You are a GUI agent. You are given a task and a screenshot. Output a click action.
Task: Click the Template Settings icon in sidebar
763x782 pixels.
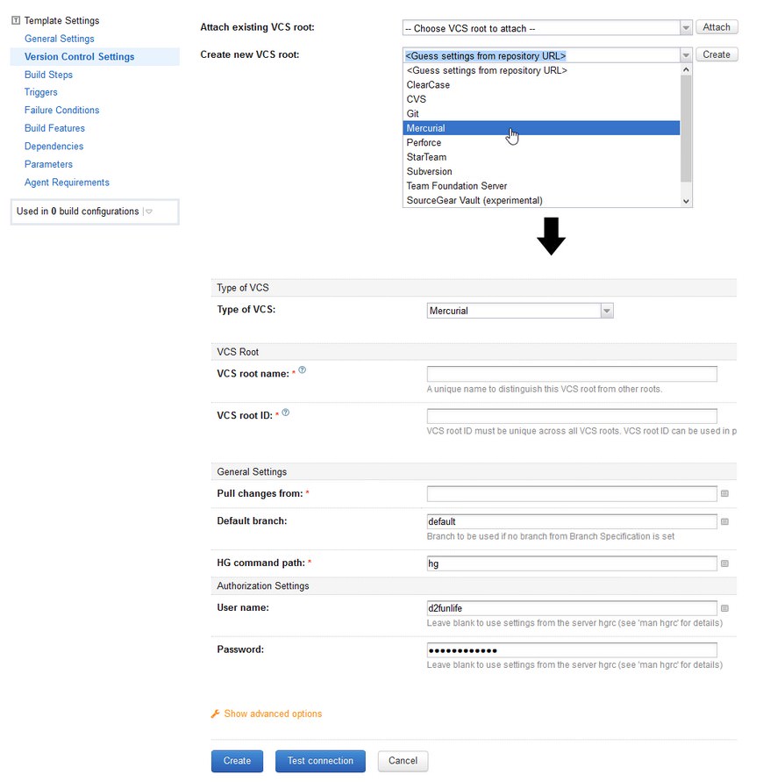click(16, 20)
